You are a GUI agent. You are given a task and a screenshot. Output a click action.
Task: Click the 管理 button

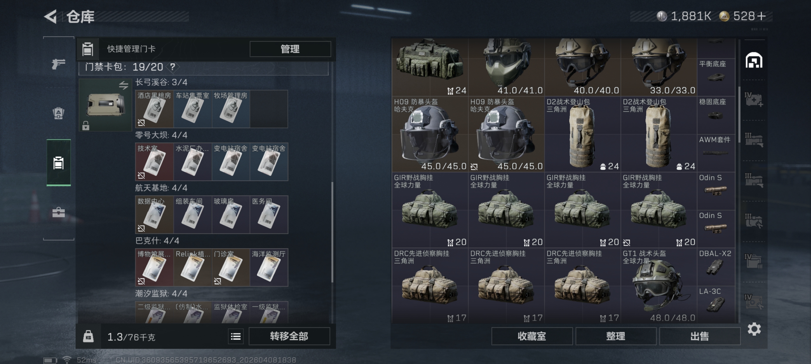point(290,49)
